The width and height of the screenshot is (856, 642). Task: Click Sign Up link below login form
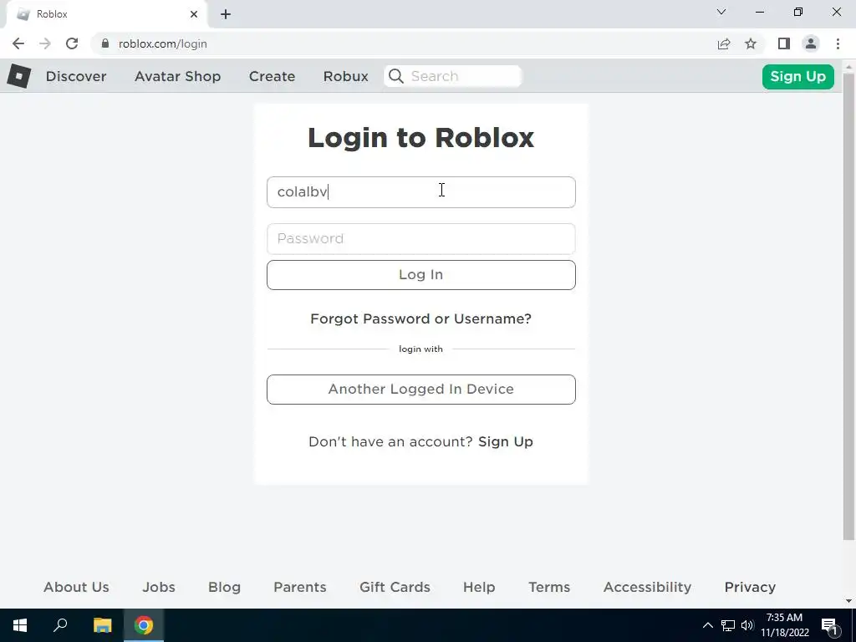506,441
